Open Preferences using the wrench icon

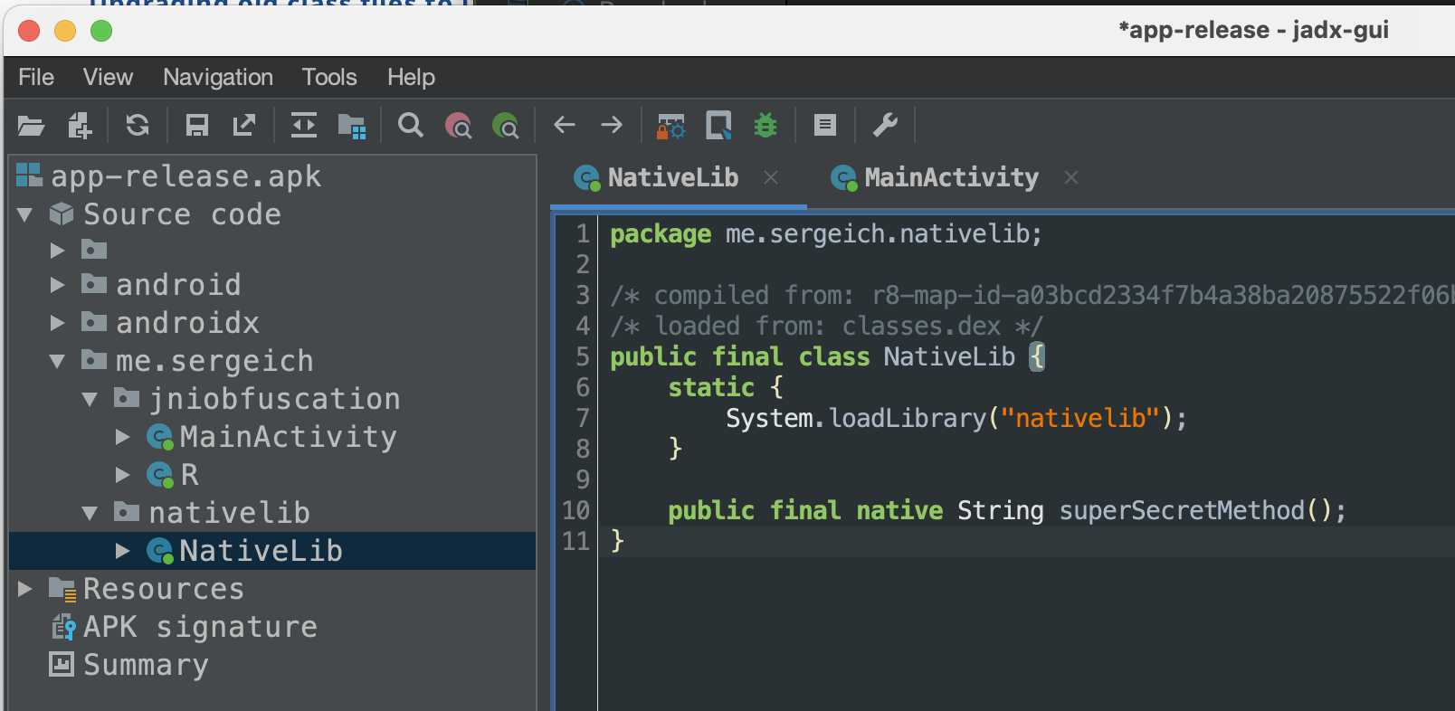[x=885, y=126]
